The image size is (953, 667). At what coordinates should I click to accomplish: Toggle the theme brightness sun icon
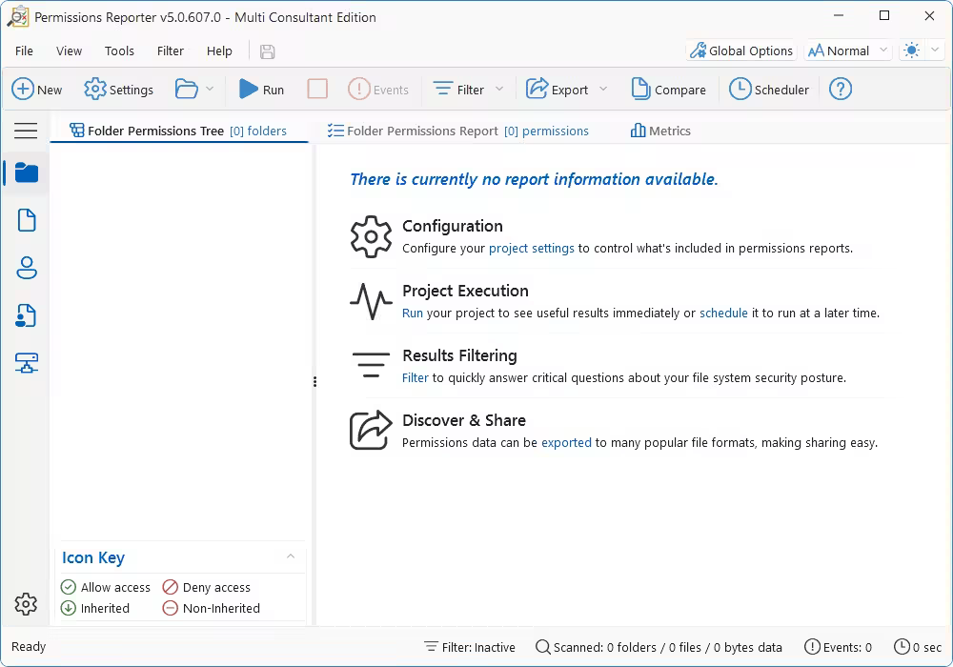click(x=912, y=49)
